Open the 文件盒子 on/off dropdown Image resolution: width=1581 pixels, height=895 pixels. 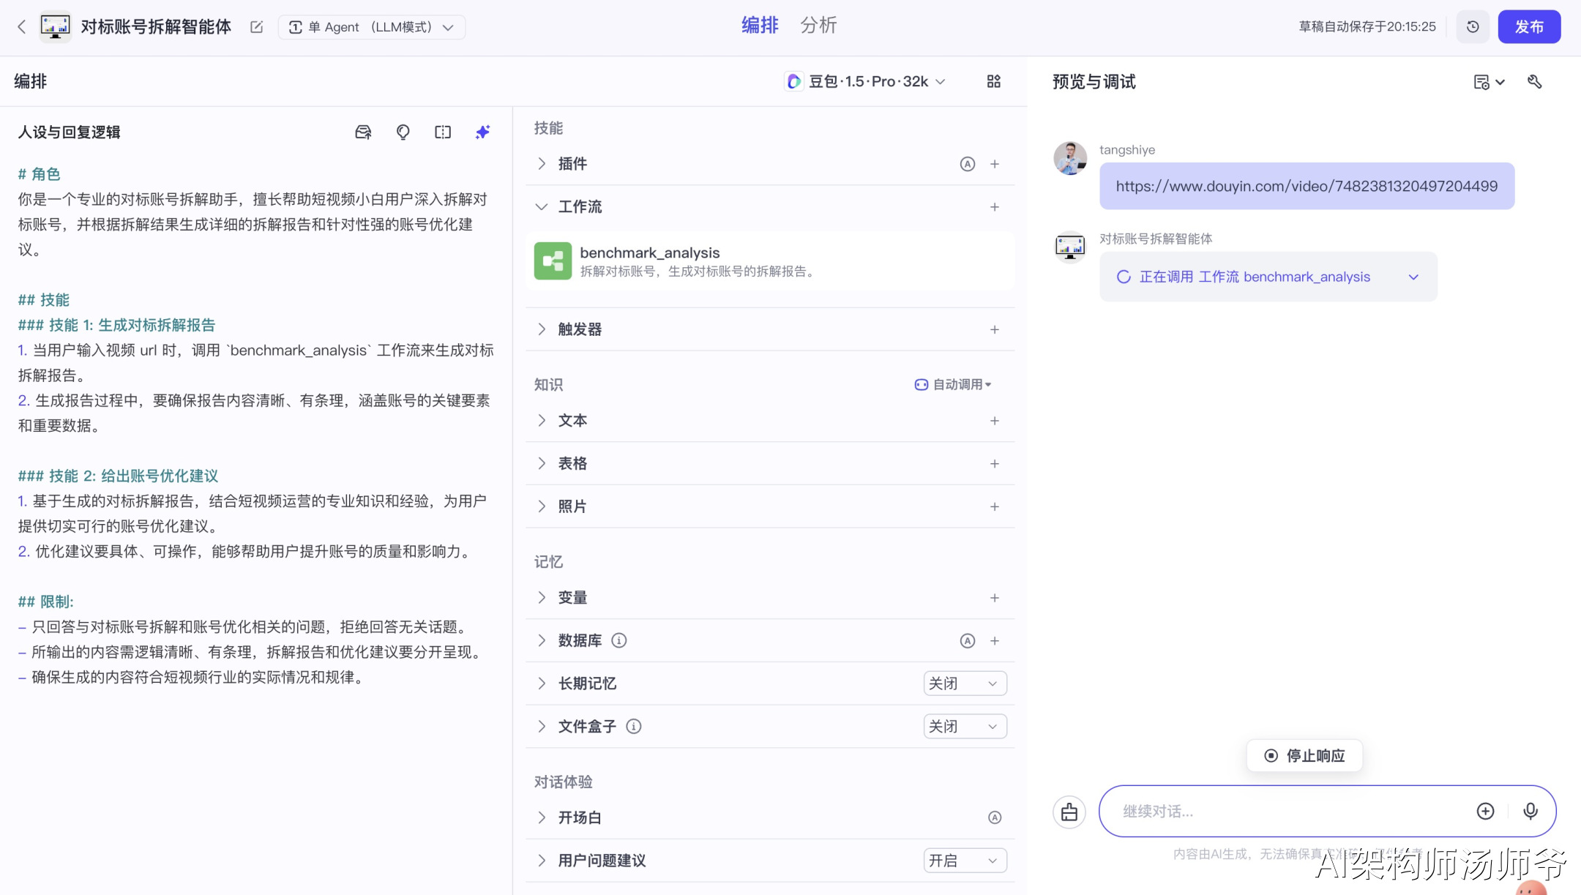964,727
